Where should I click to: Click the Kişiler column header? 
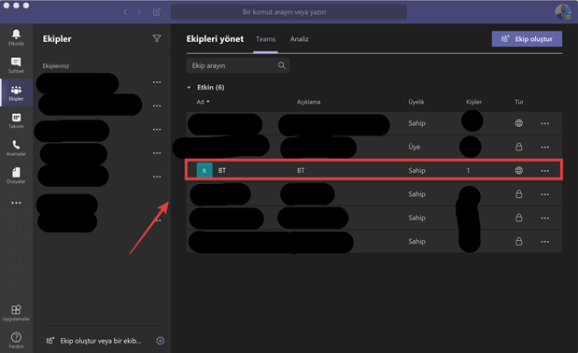coord(473,102)
